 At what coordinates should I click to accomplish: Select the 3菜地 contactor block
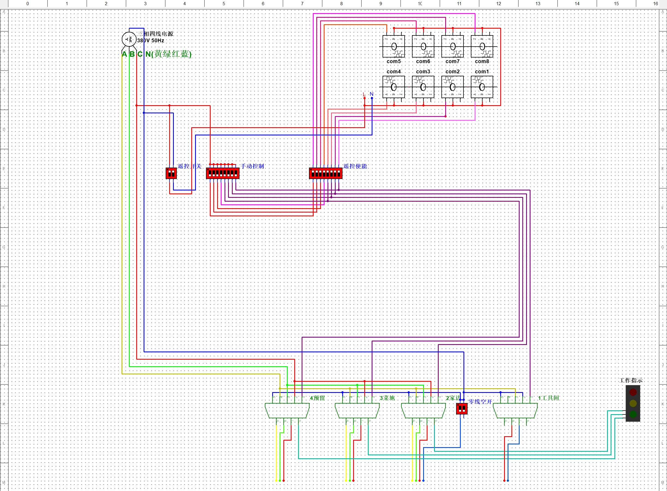pyautogui.click(x=357, y=410)
